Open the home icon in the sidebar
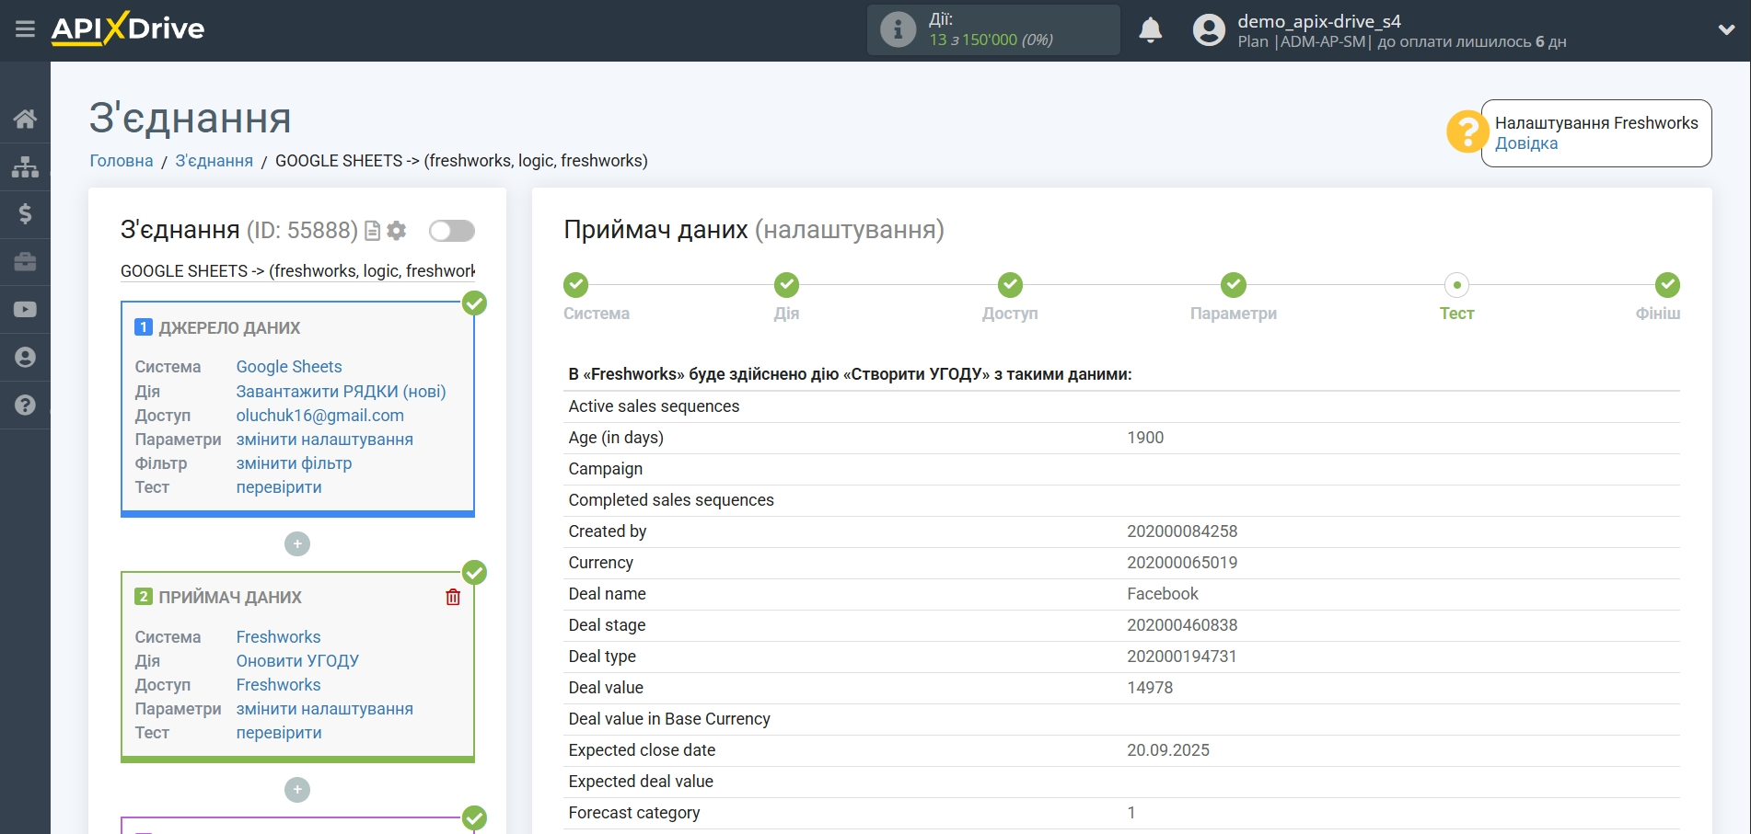 [25, 119]
